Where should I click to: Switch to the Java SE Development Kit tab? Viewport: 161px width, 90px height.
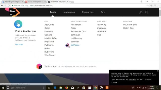click(35, 2)
